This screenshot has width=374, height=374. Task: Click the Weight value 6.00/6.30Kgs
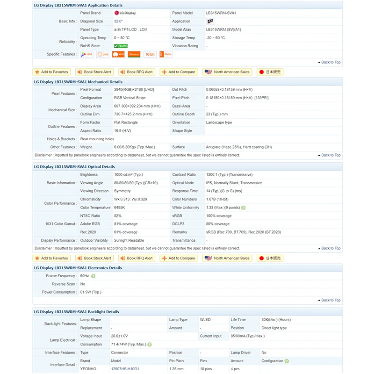pos(135,147)
